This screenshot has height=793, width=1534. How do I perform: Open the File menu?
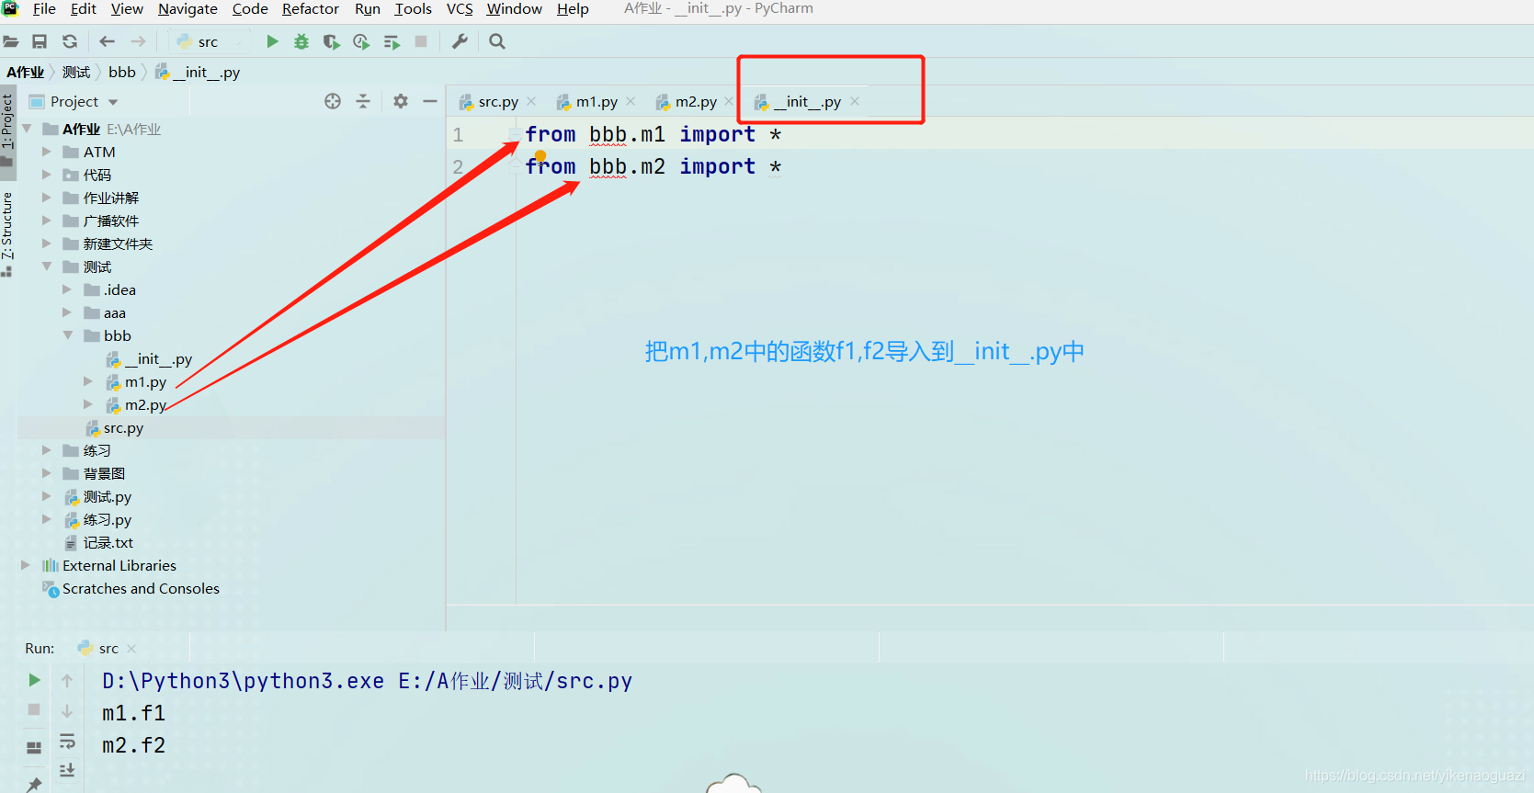pos(44,9)
